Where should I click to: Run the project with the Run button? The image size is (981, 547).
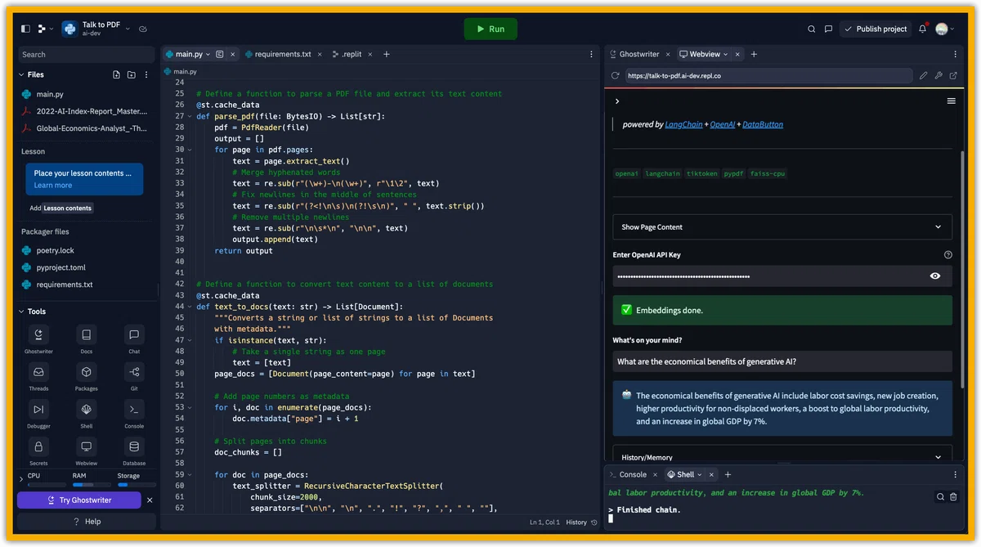tap(490, 29)
